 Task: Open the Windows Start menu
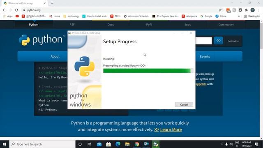coord(5,144)
